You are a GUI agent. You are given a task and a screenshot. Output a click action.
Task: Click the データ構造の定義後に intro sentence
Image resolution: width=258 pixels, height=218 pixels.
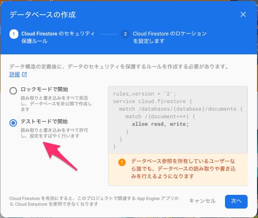click(x=119, y=67)
